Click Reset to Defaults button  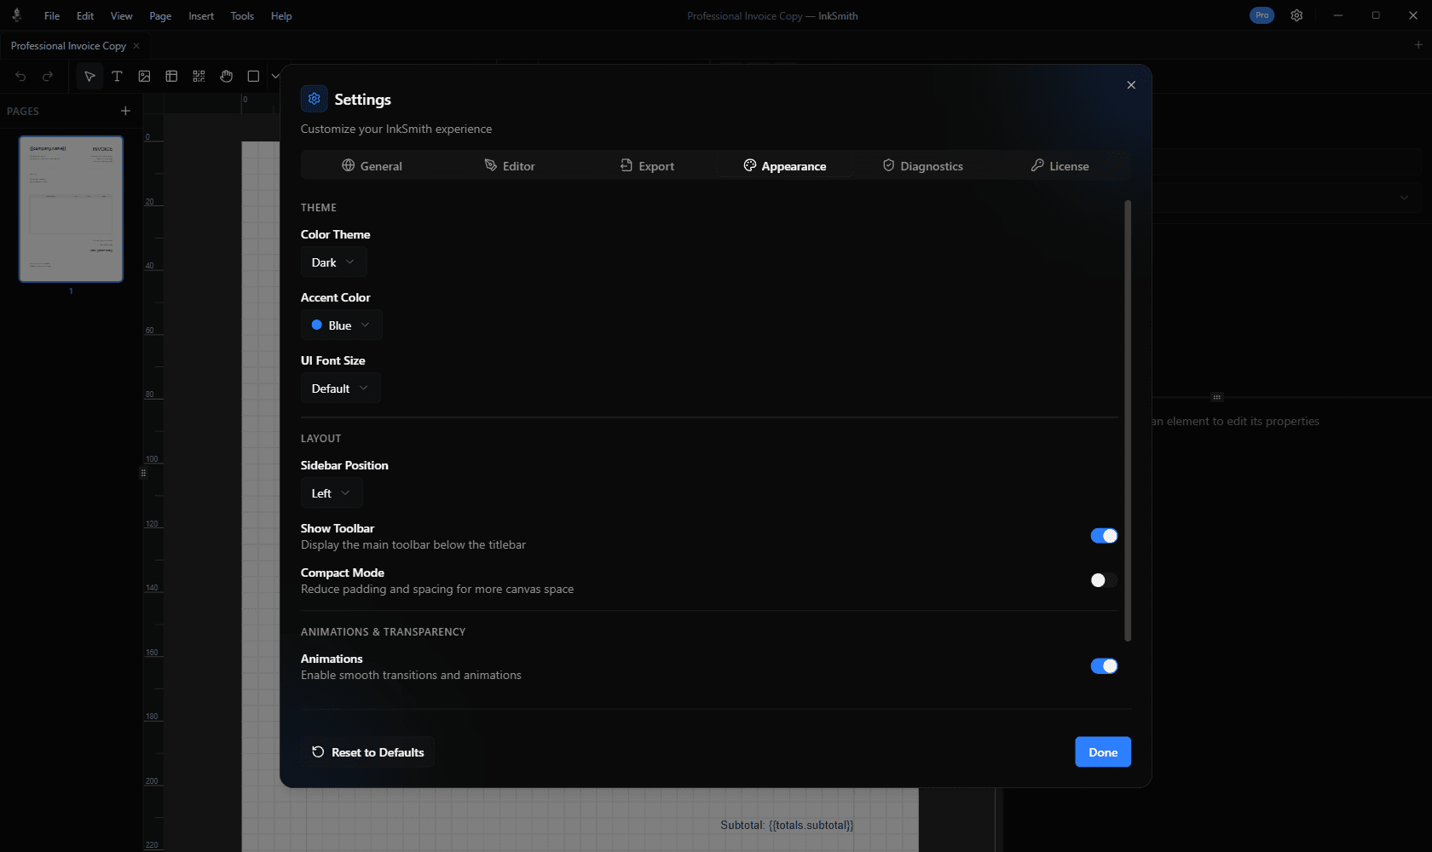point(367,752)
